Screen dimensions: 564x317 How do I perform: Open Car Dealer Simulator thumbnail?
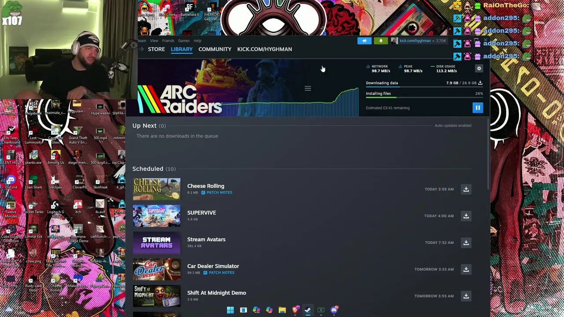tap(156, 269)
